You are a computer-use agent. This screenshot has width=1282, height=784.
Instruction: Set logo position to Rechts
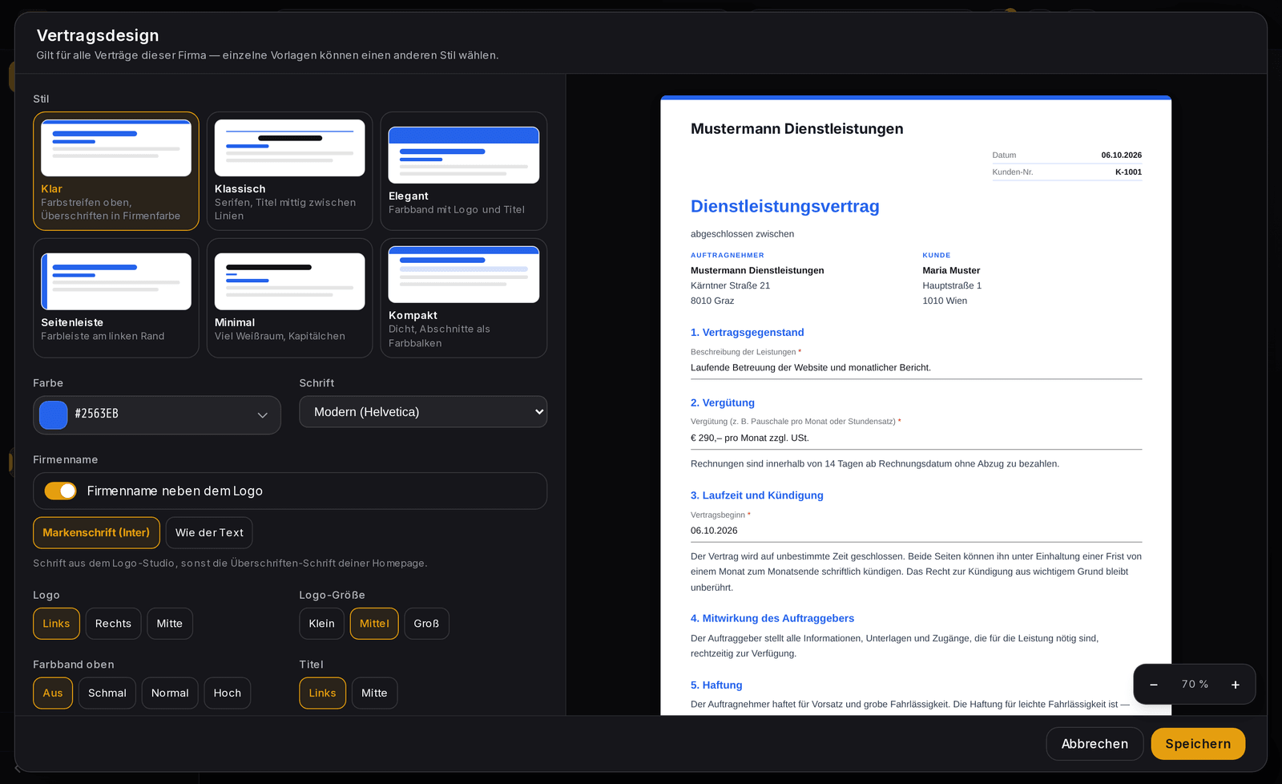point(113,624)
